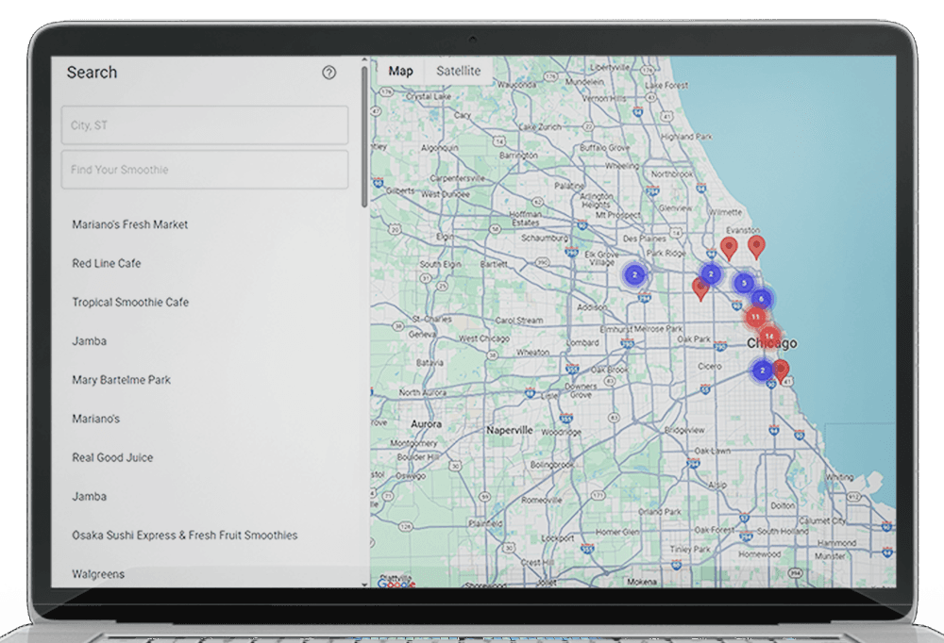Click the red pin directly below the Evanston label
This screenshot has width=944, height=643.
[x=729, y=247]
